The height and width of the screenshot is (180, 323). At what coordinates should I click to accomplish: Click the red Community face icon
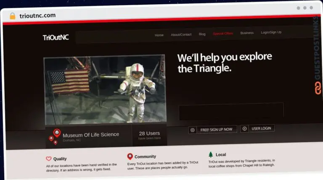pos(130,156)
